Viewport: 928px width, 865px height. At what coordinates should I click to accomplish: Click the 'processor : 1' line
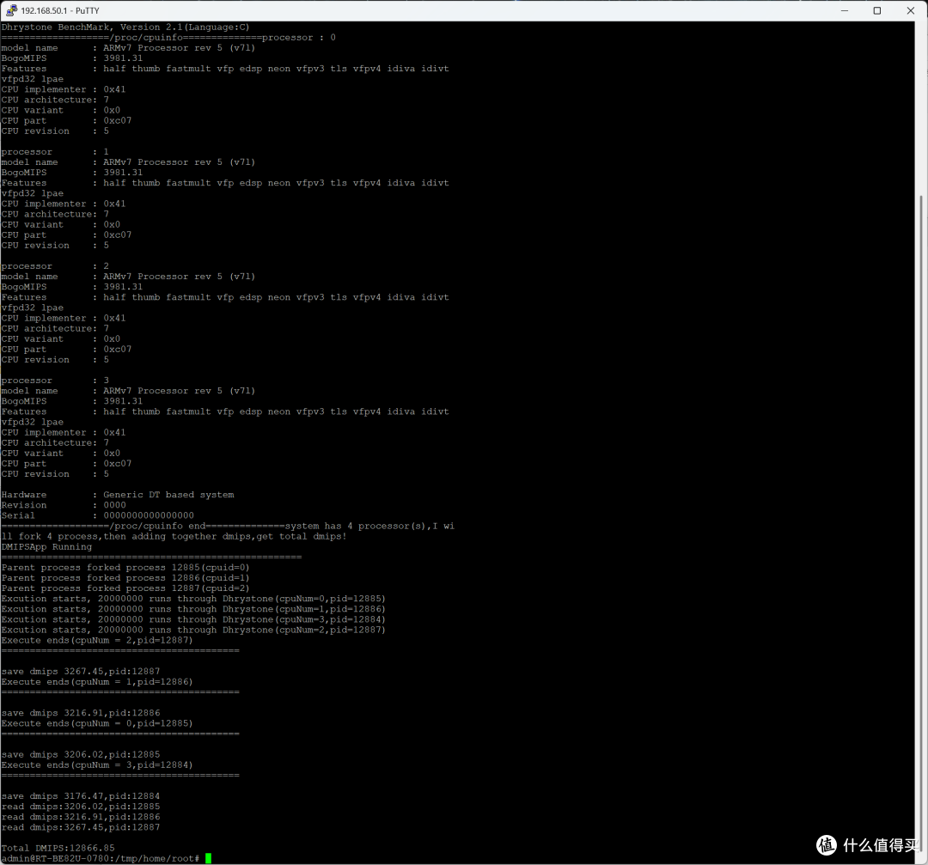point(55,152)
